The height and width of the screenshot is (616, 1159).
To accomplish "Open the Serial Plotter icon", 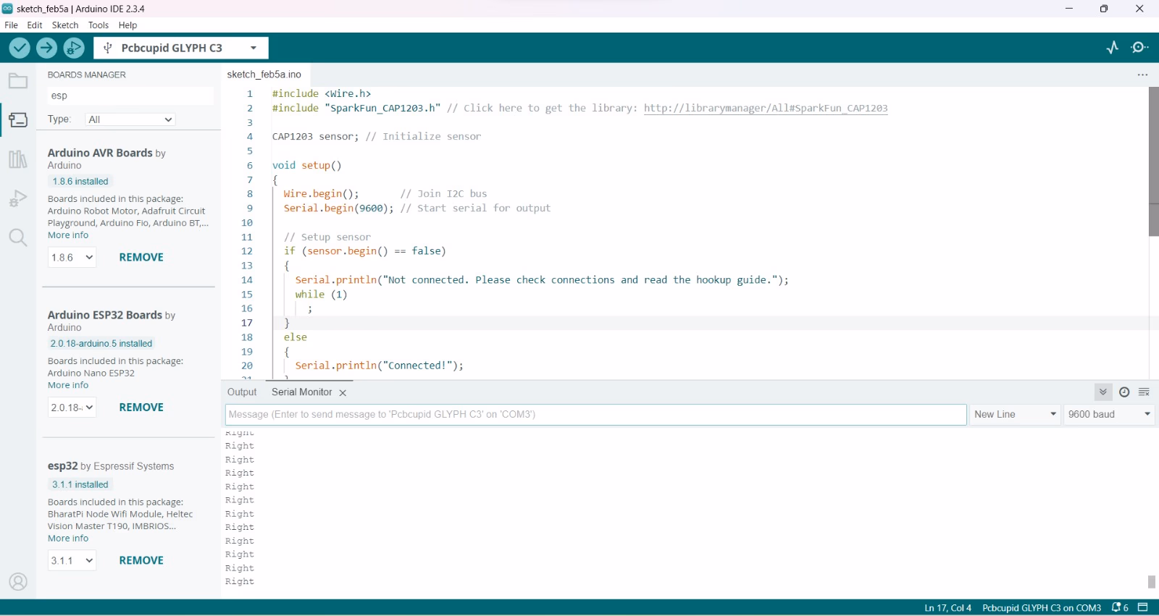I will coord(1113,48).
